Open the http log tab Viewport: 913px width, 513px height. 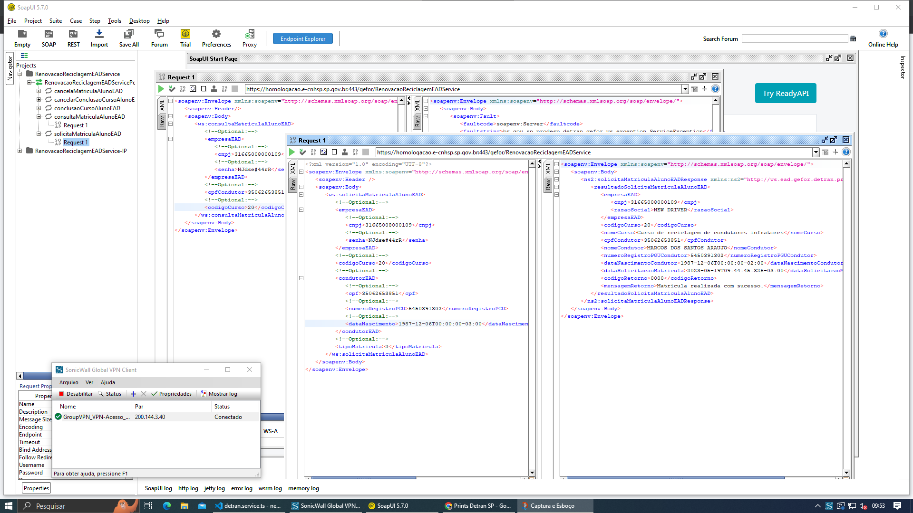click(x=188, y=488)
